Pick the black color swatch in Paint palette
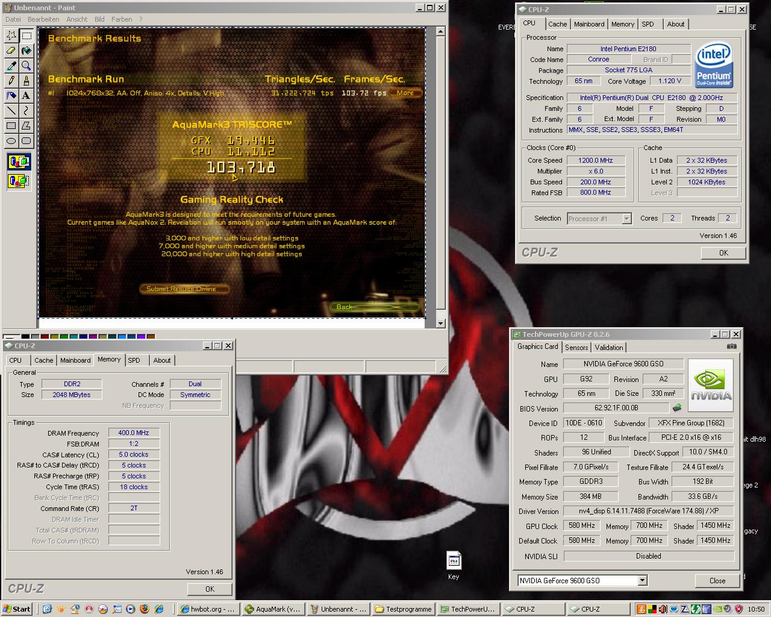Viewport: 771px width, 617px height. (25, 337)
